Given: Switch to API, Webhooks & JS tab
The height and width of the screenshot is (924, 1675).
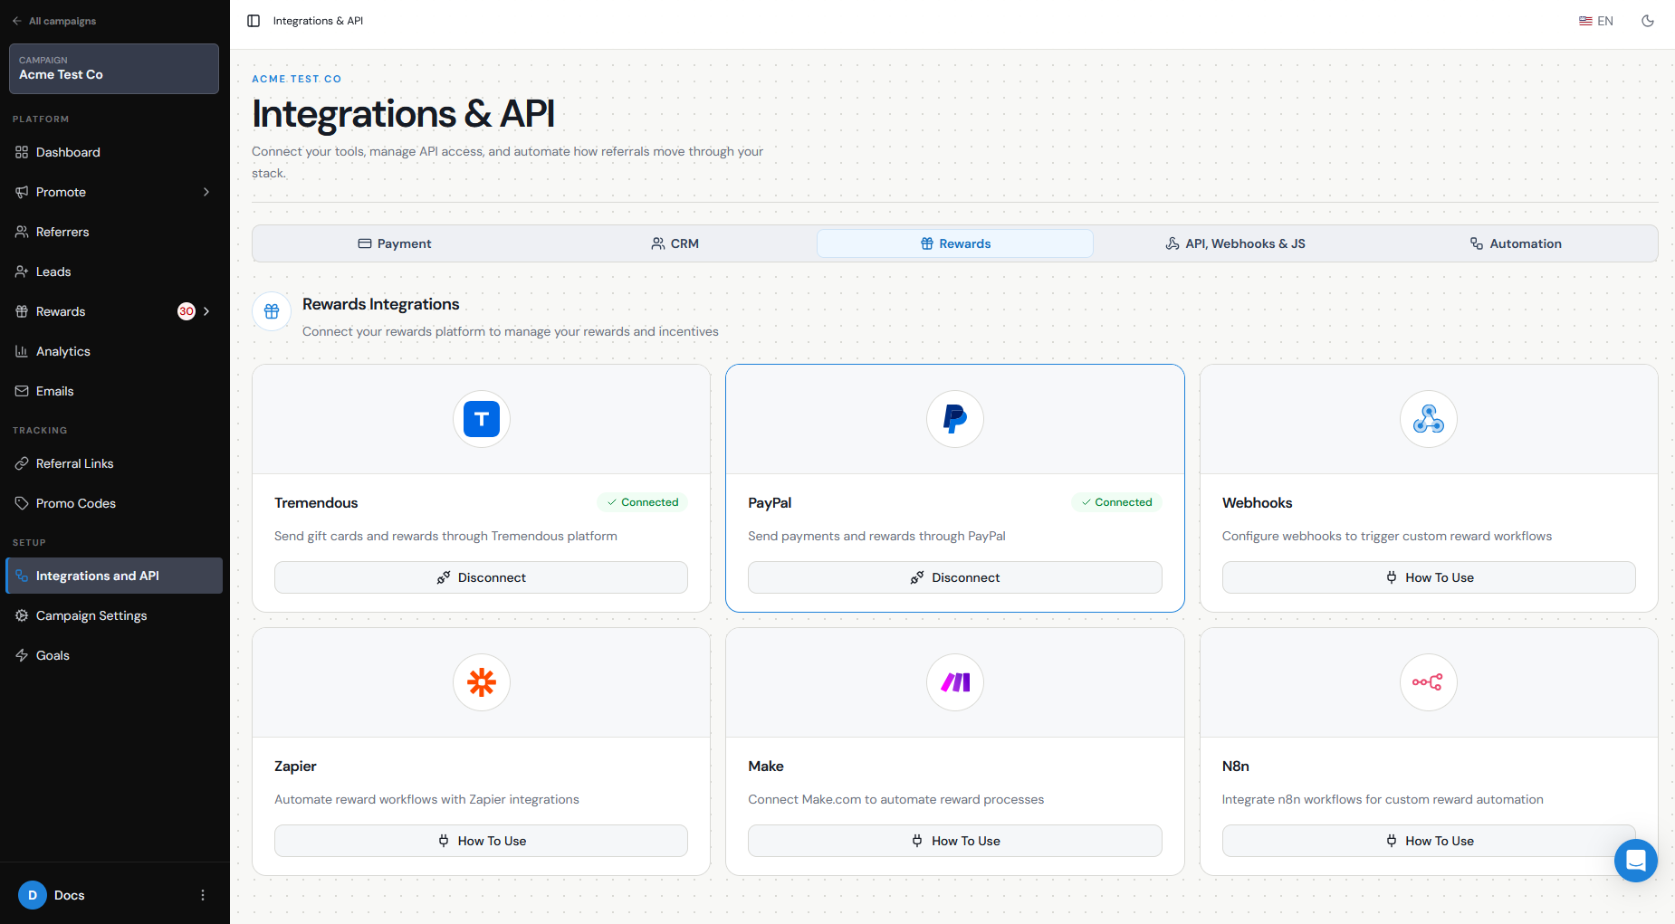Looking at the screenshot, I should [x=1235, y=243].
